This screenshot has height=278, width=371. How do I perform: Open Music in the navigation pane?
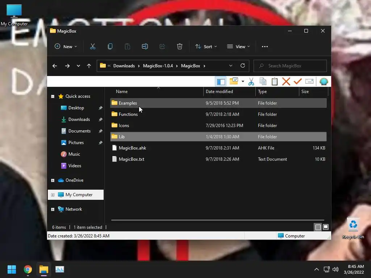74,154
